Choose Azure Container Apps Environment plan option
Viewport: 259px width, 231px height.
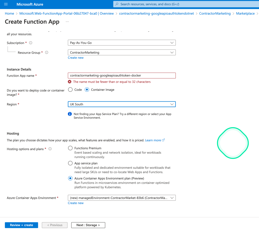point(70,178)
